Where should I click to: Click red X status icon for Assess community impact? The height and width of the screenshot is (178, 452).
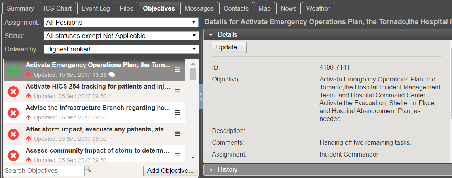pyautogui.click(x=13, y=155)
